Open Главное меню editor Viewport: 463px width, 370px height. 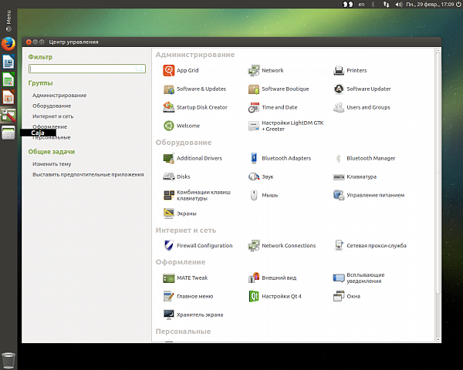pos(188,296)
